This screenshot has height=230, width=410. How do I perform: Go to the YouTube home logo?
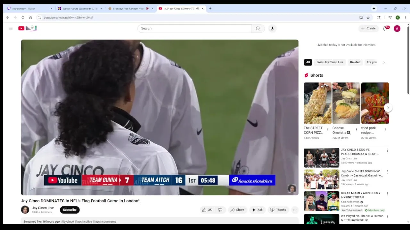[x=28, y=28]
